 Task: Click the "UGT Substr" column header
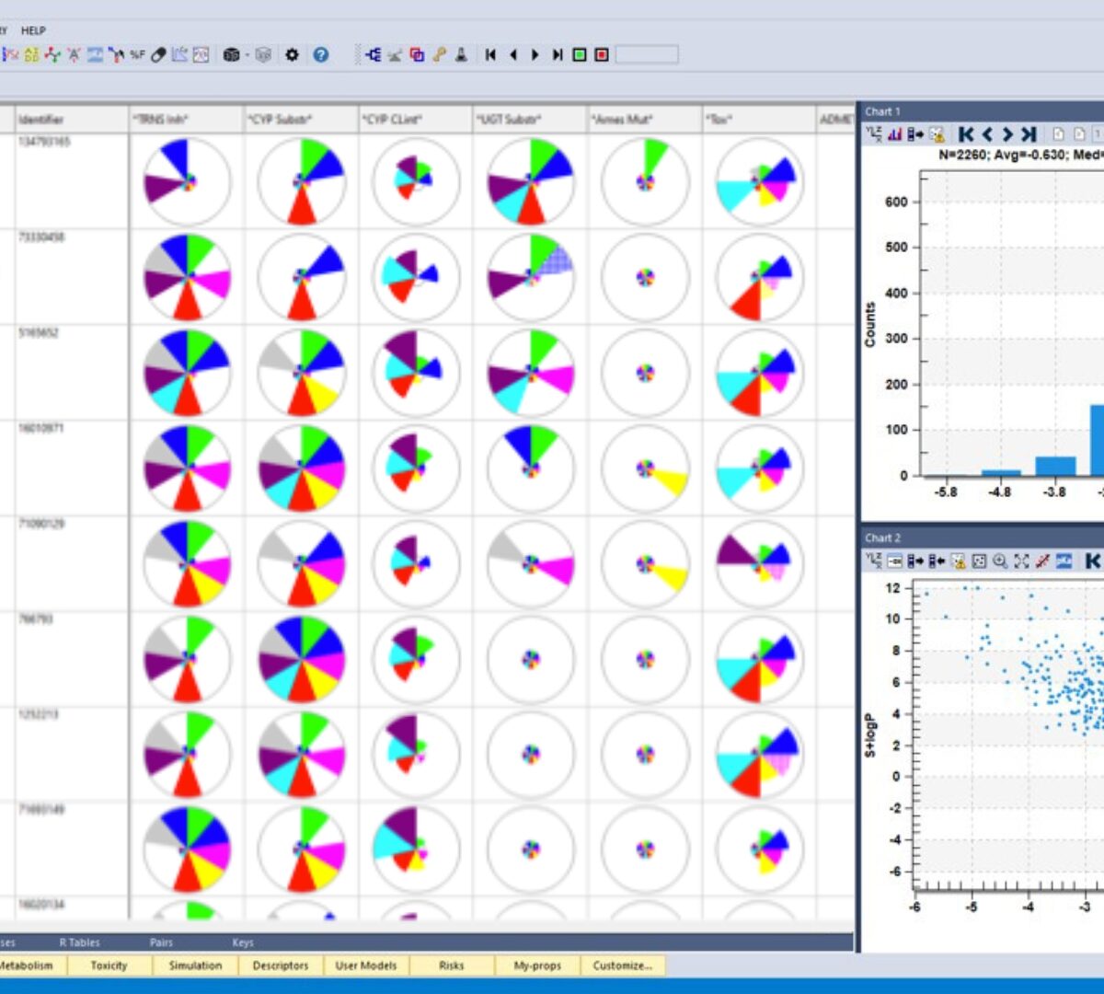[x=509, y=120]
